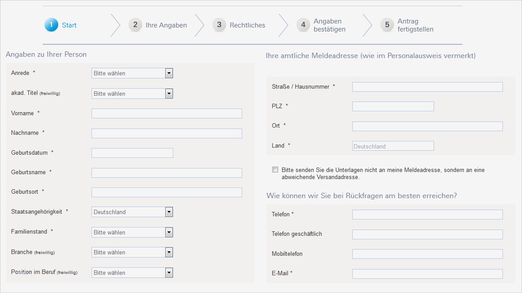This screenshot has width=522, height=293.
Task: Click the step 3 number circle
Action: [219, 25]
